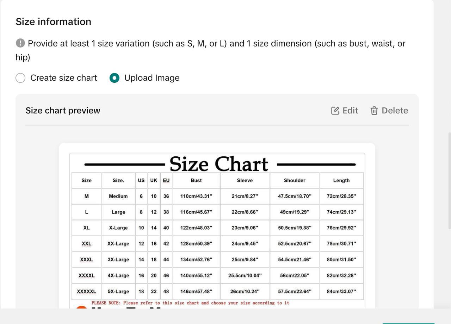This screenshot has height=324, width=451.
Task: Click the red PLEASE NOTE text
Action: pos(190,303)
